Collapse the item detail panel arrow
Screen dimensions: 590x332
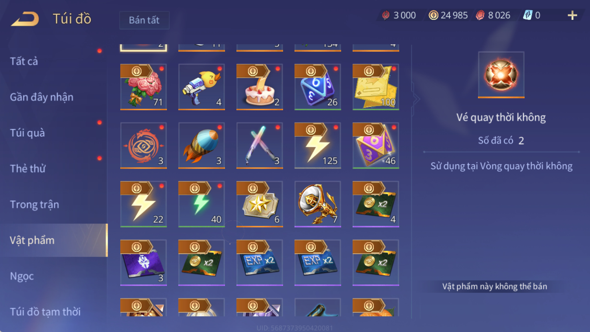[416, 99]
